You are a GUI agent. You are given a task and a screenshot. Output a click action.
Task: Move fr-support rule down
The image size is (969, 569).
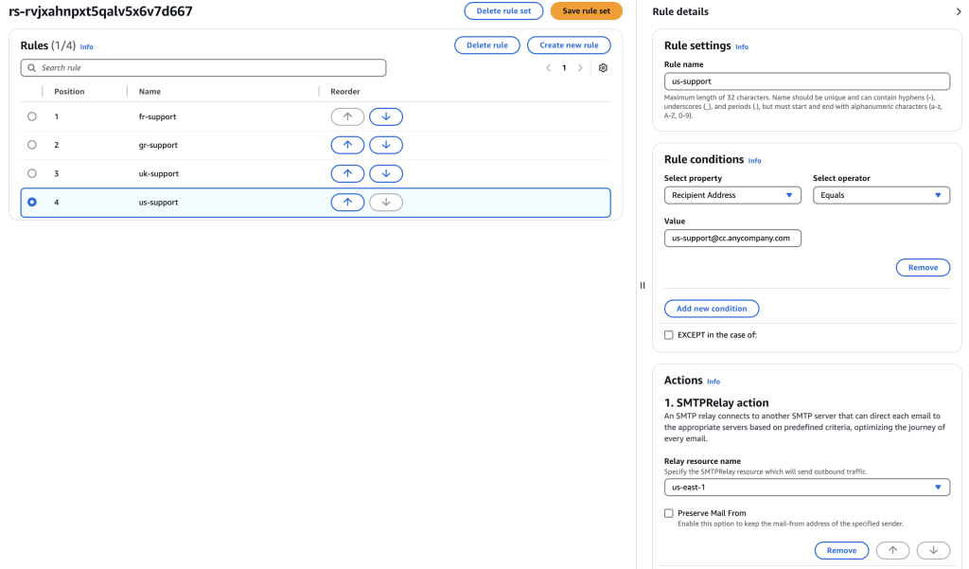385,116
